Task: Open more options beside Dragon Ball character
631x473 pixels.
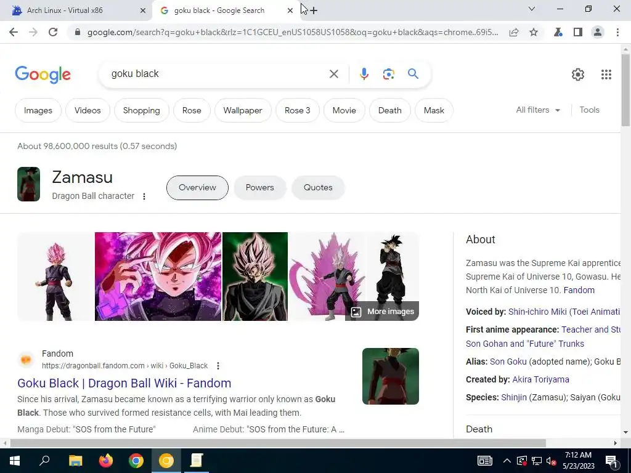Action: [x=144, y=196]
